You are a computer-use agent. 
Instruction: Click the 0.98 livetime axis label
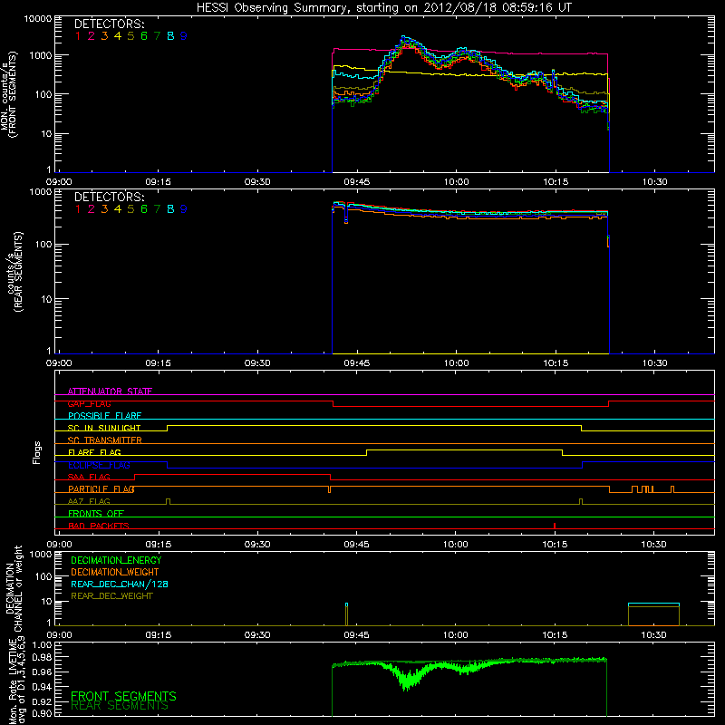(x=42, y=658)
